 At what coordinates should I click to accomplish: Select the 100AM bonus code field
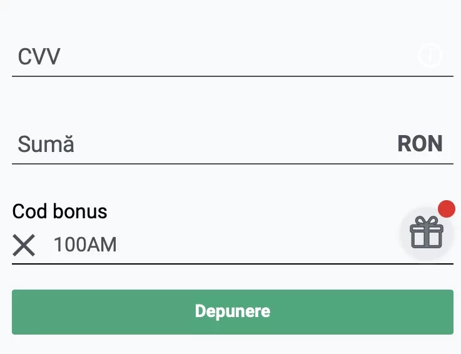[x=223, y=245]
